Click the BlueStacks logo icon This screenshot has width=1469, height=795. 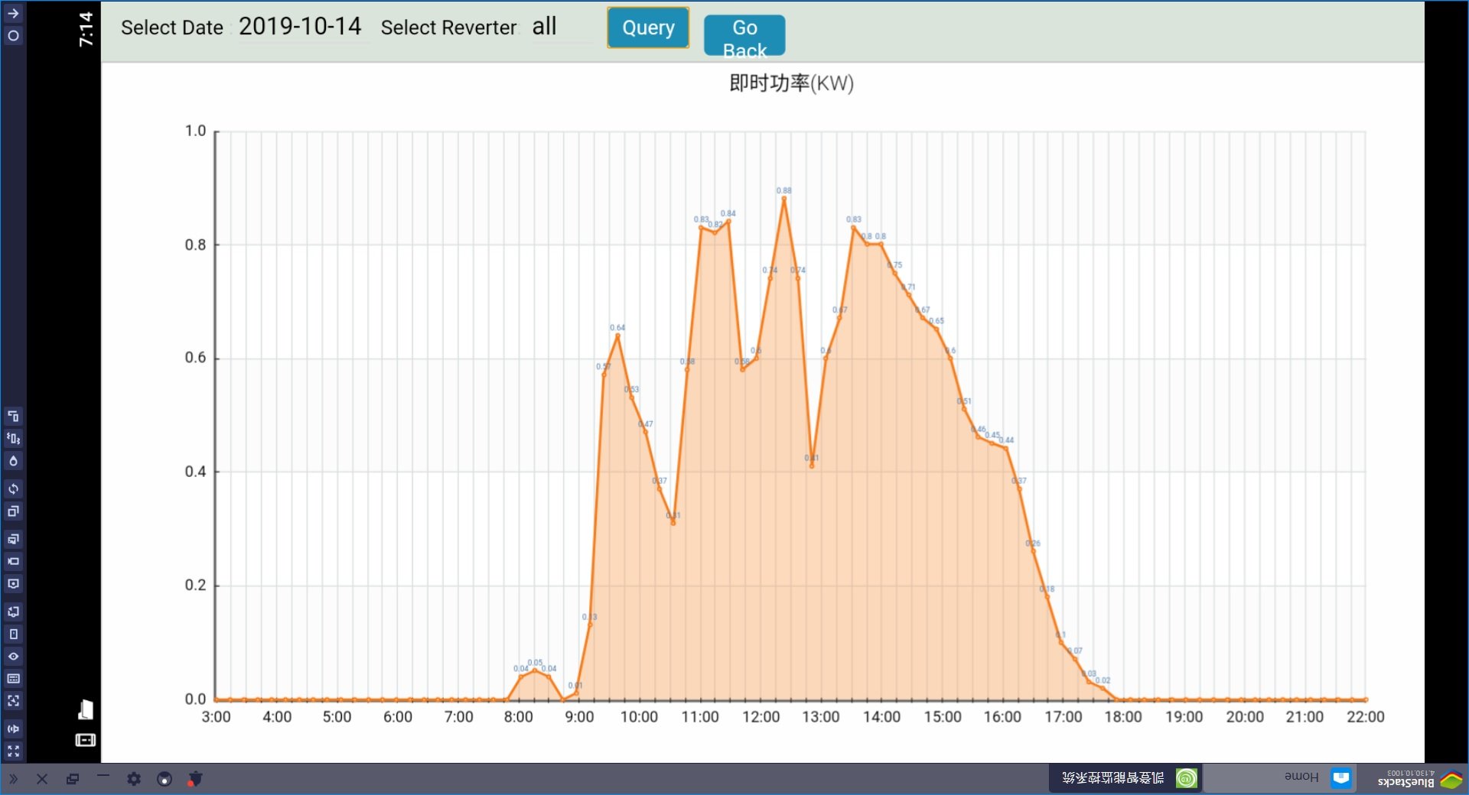[x=1451, y=780]
